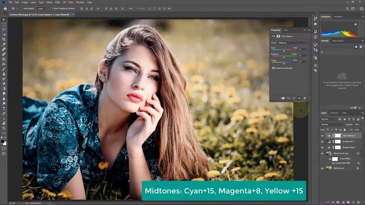The height and width of the screenshot is (205, 365).
Task: Open the search magnifier in options bar
Action: pyautogui.click(x=347, y=9)
